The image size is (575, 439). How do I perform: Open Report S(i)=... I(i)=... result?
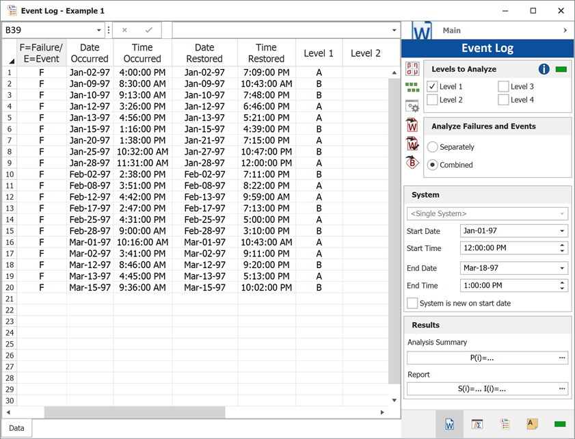pyautogui.click(x=482, y=389)
